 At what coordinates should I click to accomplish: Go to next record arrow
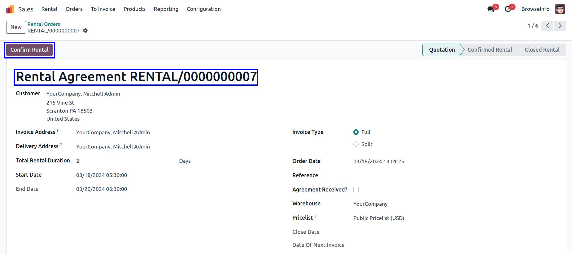[x=560, y=26]
